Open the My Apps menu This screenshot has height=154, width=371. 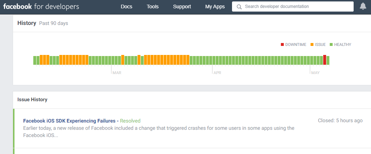coord(215,7)
